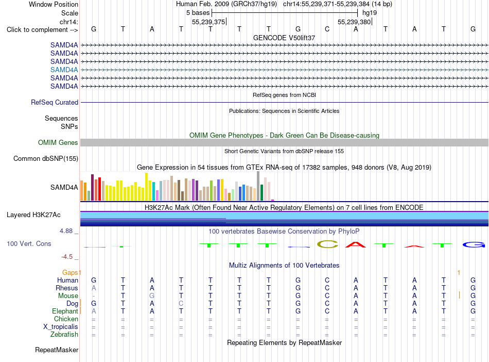Click the gray G in the Mouse alignment row

(152, 295)
